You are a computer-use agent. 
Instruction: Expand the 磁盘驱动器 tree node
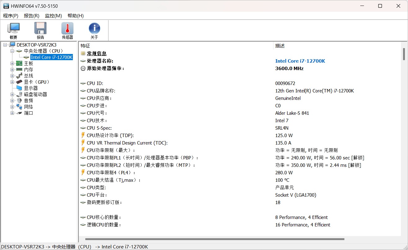[12, 94]
